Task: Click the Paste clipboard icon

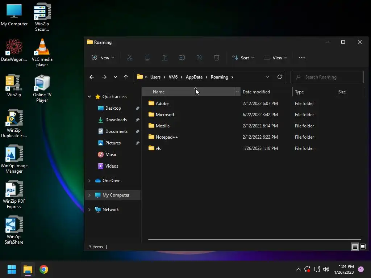Action: (164, 58)
